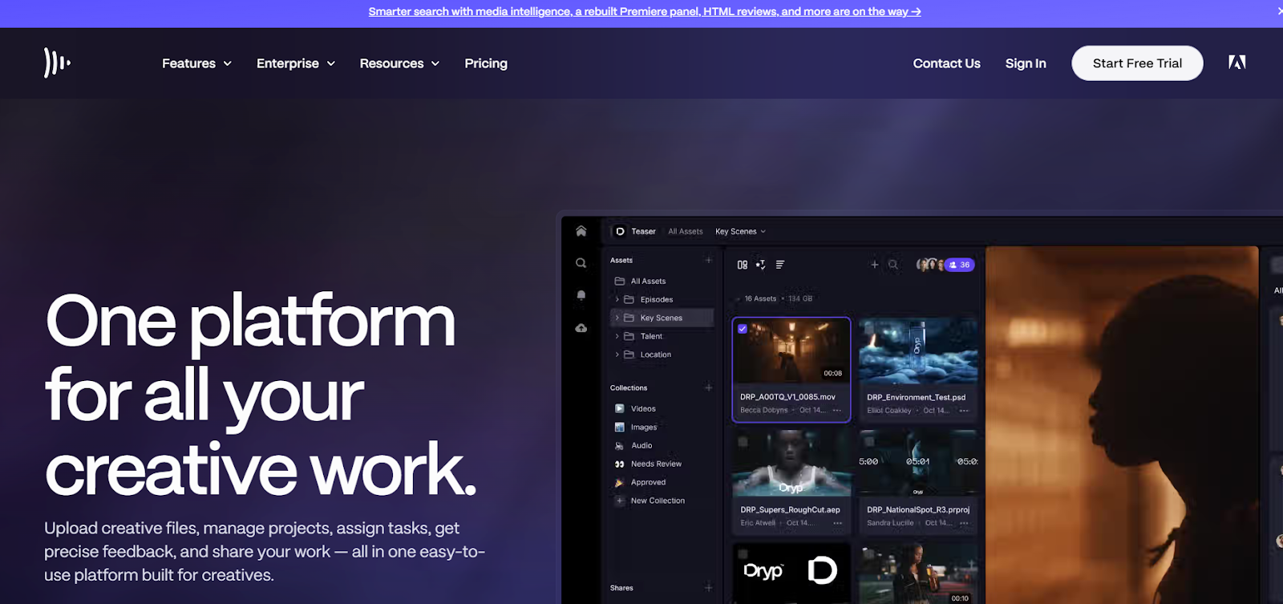1283x604 pixels.
Task: Click the 36 members badge
Action: coord(960,265)
